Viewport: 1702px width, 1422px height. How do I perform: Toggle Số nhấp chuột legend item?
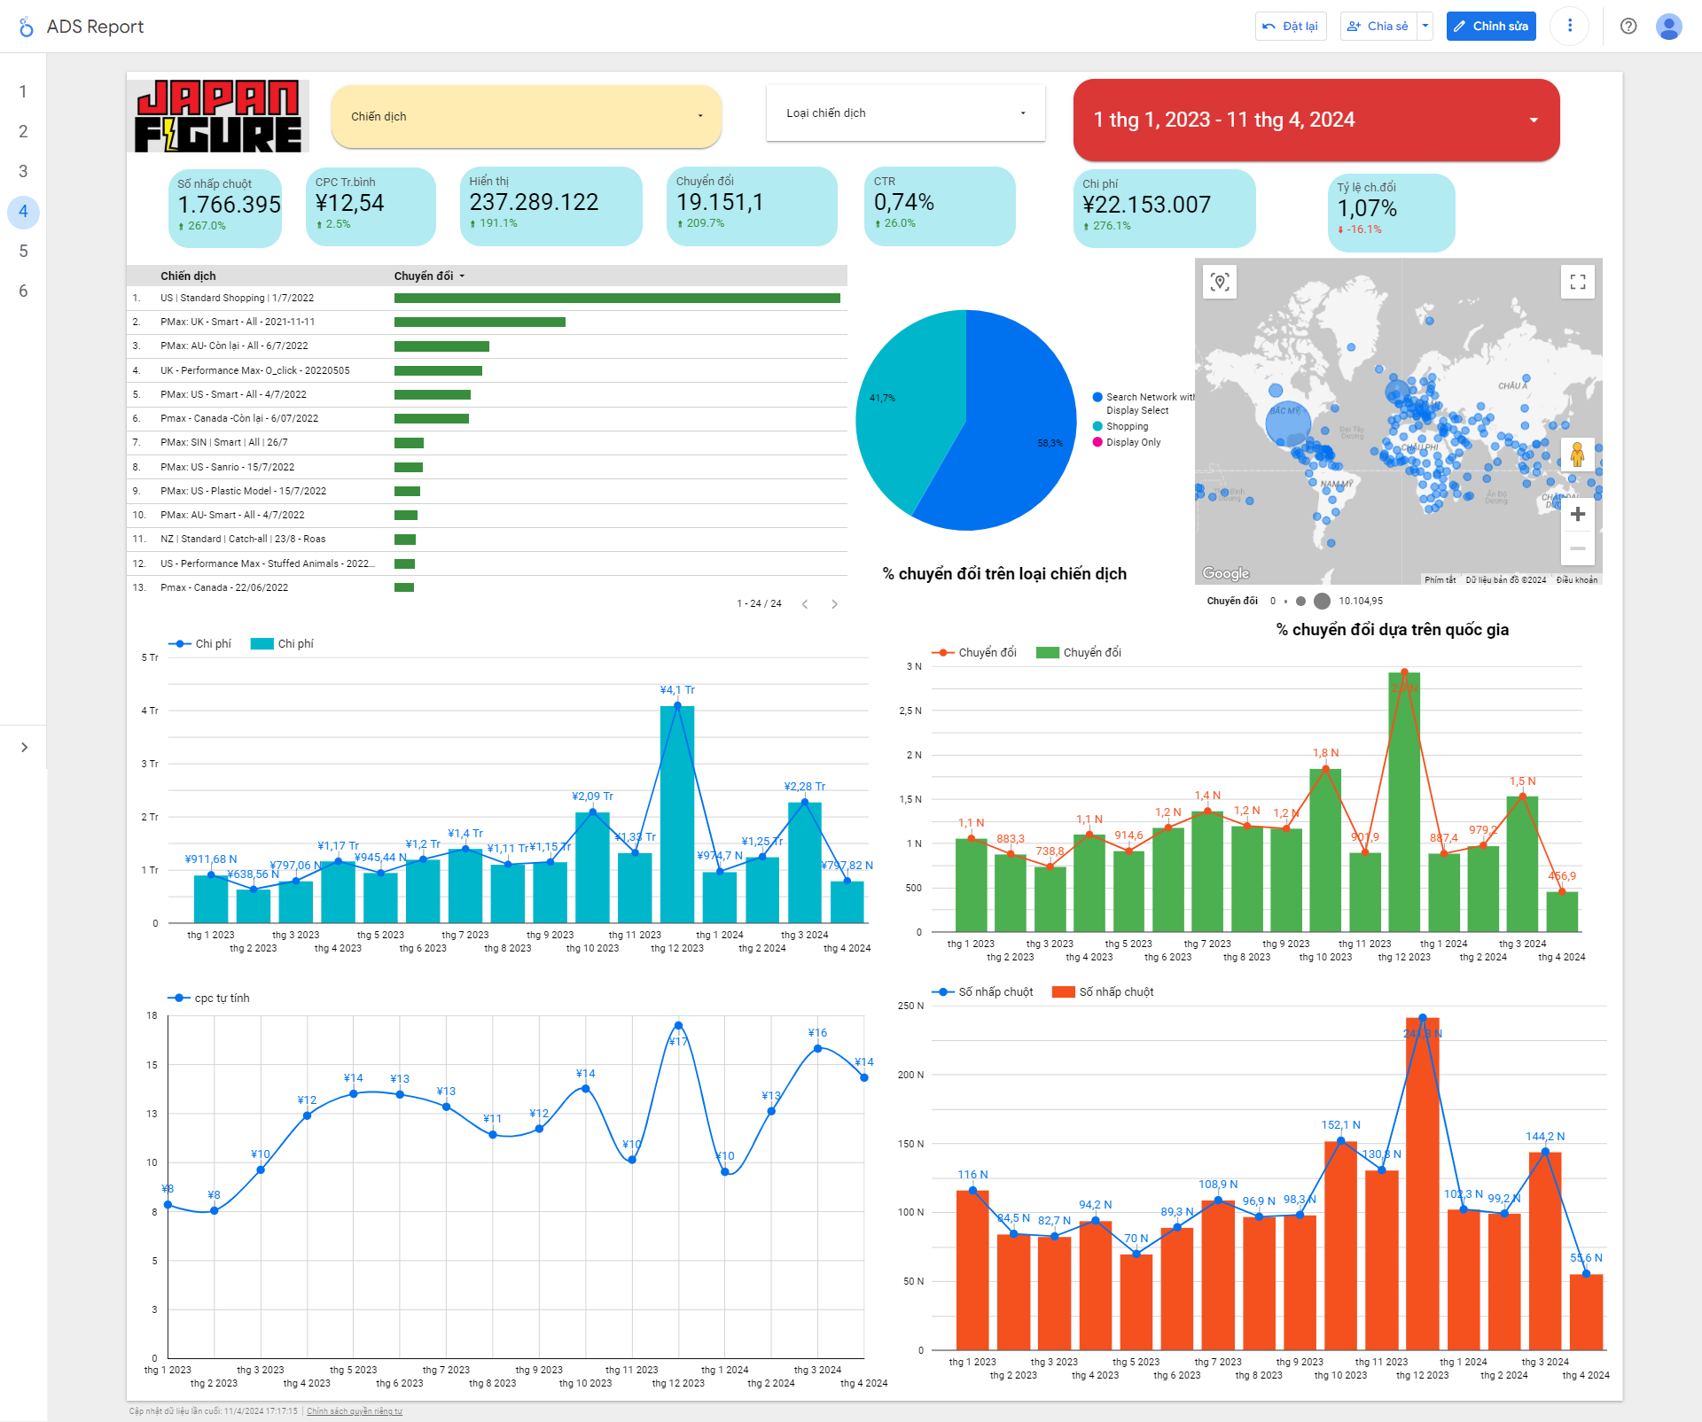coord(981,991)
